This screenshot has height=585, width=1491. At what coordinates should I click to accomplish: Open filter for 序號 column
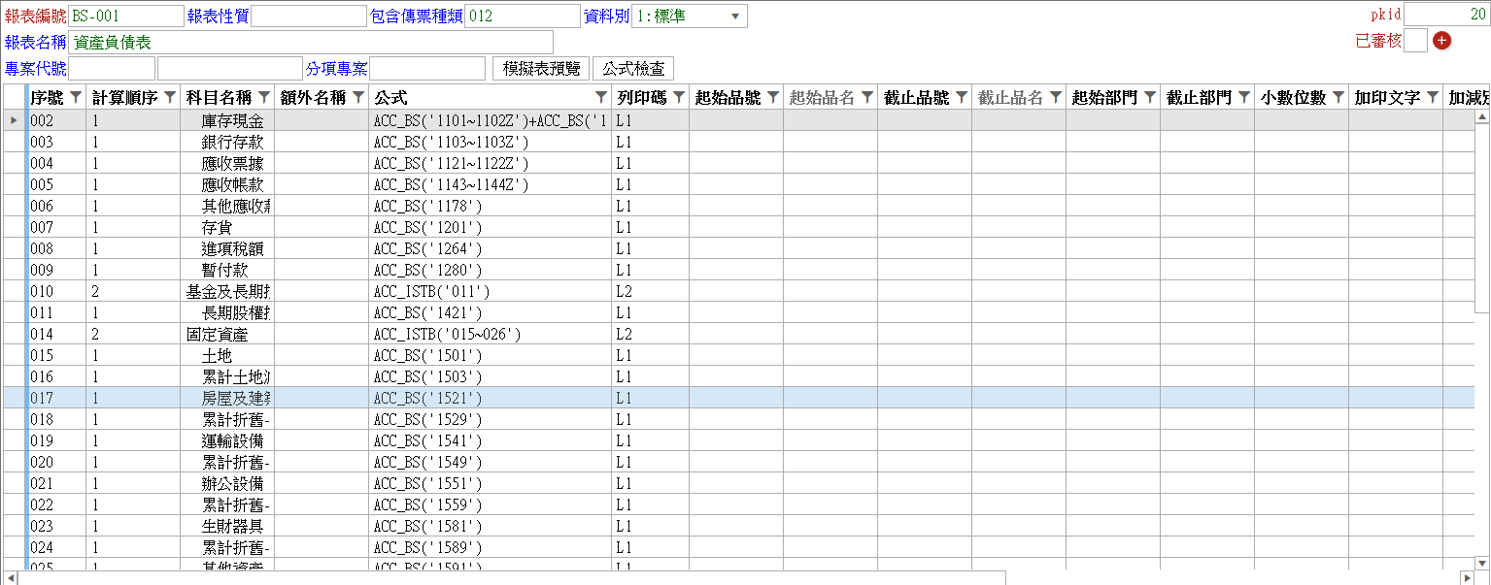coord(75,97)
